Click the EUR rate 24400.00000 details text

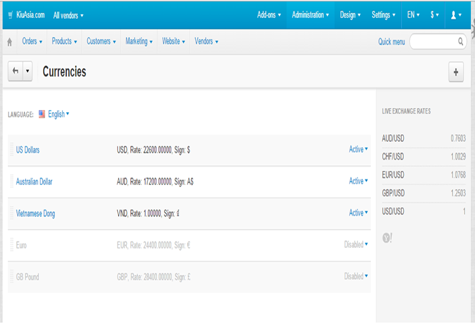153,245
